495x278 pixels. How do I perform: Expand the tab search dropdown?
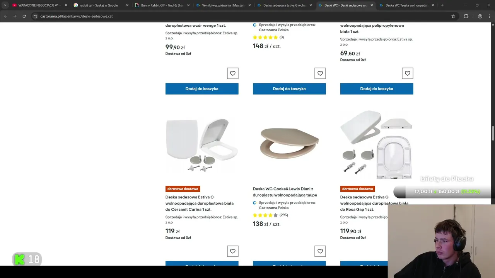coord(5,5)
